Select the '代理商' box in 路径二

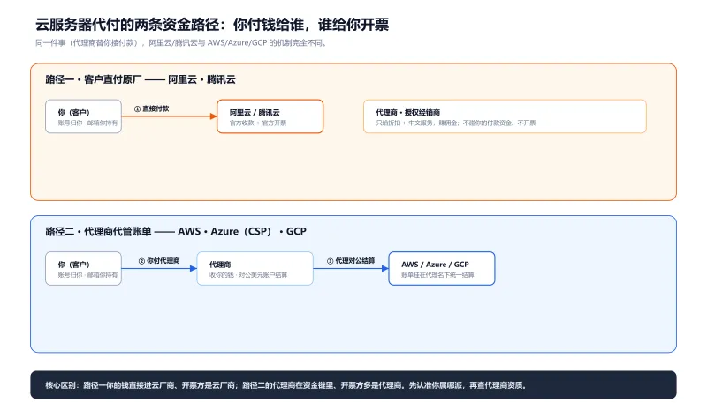click(255, 268)
